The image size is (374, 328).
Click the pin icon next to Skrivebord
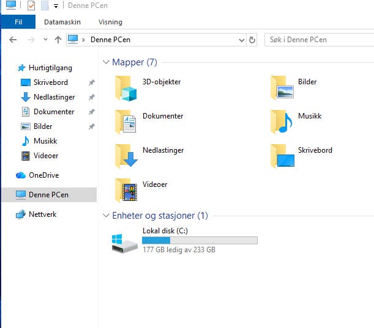[92, 82]
